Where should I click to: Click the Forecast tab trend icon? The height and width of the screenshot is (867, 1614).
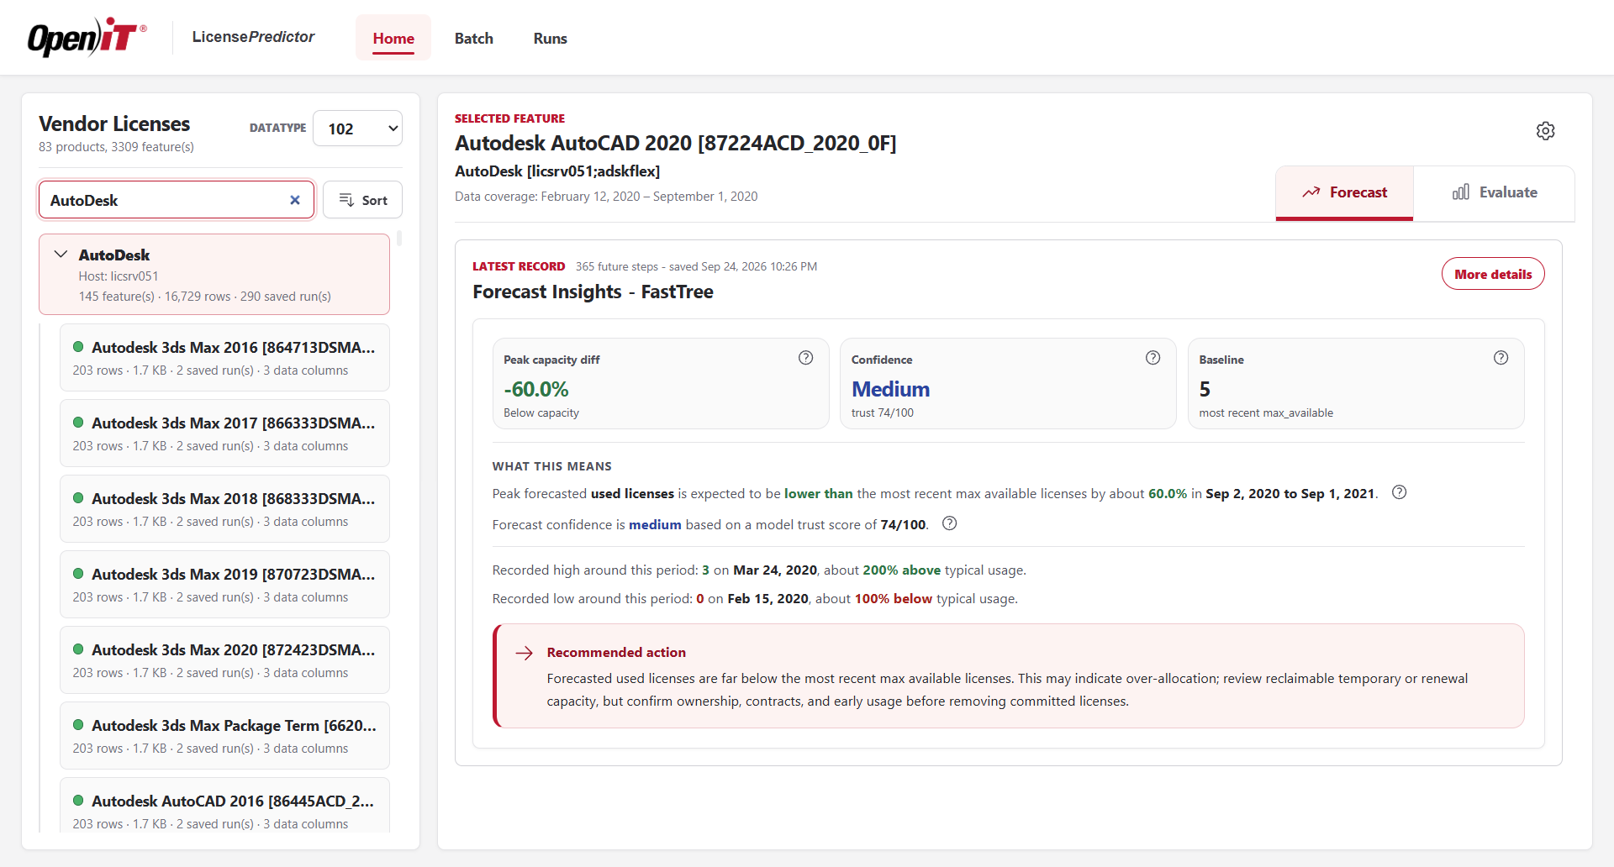click(1311, 192)
